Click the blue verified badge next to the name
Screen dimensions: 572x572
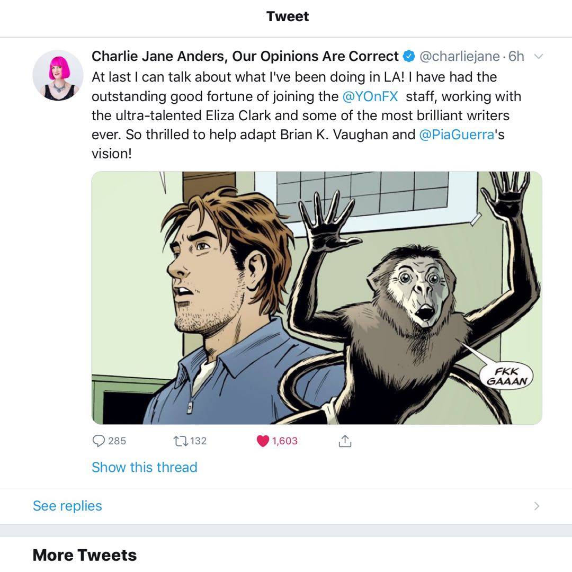pyautogui.click(x=408, y=56)
